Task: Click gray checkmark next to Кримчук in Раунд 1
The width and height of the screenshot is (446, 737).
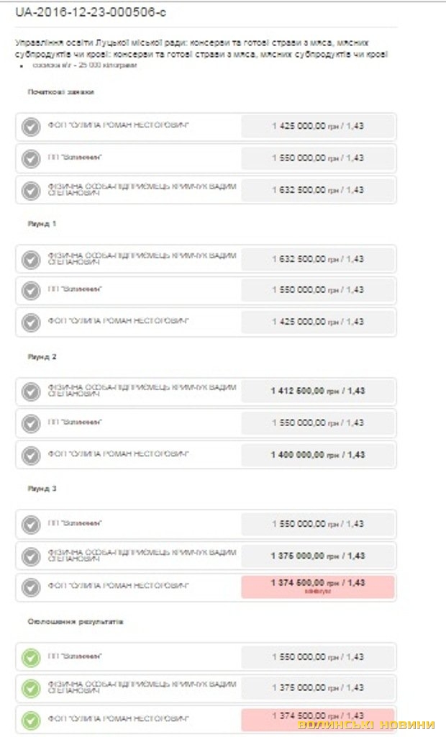Action: click(30, 259)
